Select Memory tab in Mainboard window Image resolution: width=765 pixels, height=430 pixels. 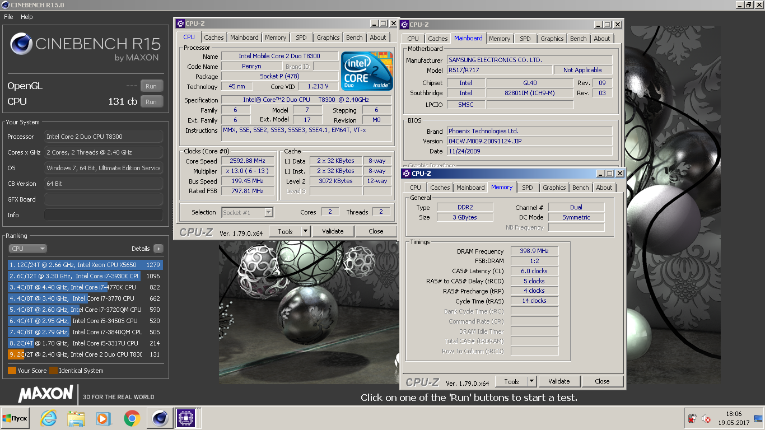pyautogui.click(x=500, y=39)
